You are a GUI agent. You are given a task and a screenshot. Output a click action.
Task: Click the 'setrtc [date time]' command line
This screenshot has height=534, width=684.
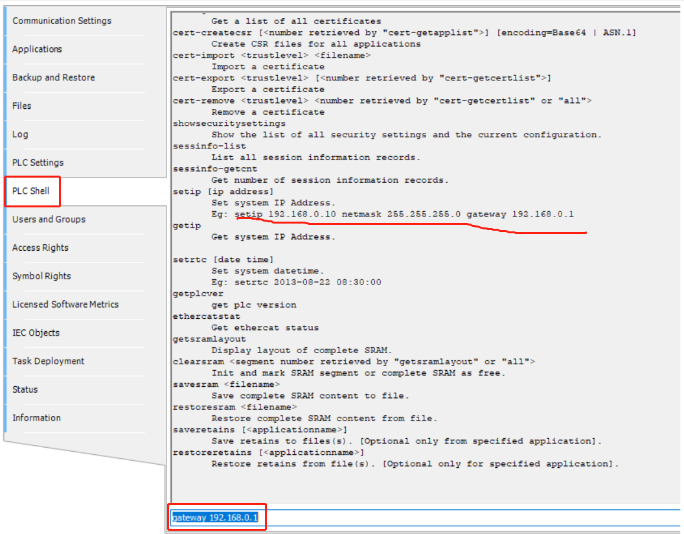223,260
